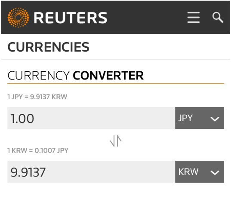Click the word CONVERTER in bold
This screenshot has width=231, height=199.
[108, 75]
